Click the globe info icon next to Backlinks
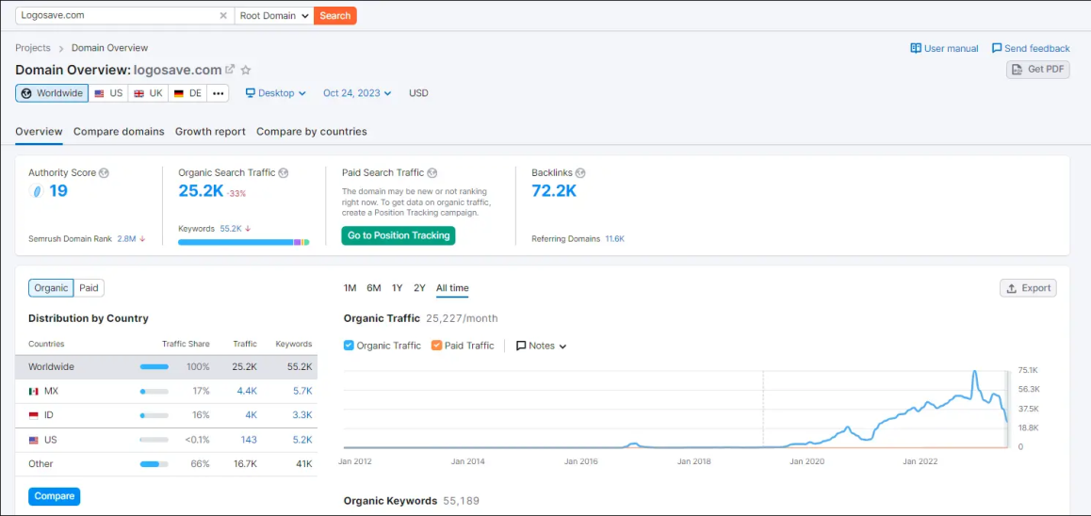Screen dimensions: 1091x516 click(x=580, y=172)
